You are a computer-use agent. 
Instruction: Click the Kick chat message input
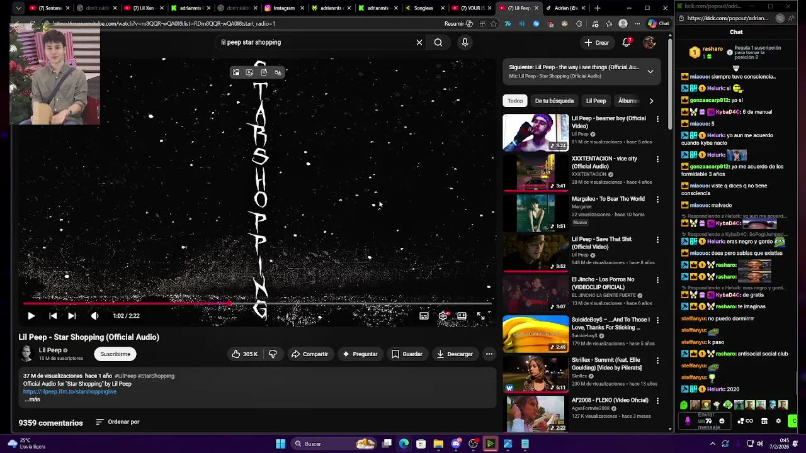(x=706, y=421)
